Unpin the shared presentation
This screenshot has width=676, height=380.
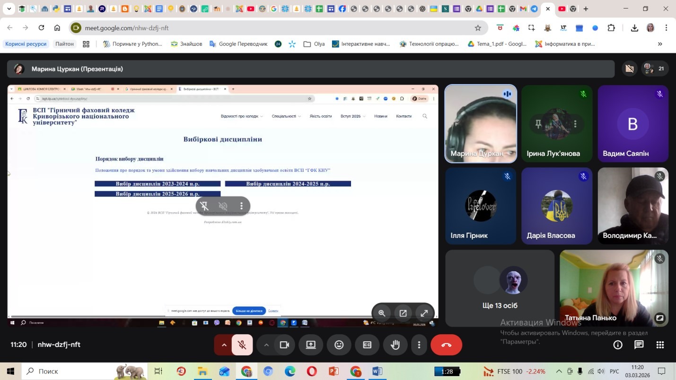(x=204, y=206)
